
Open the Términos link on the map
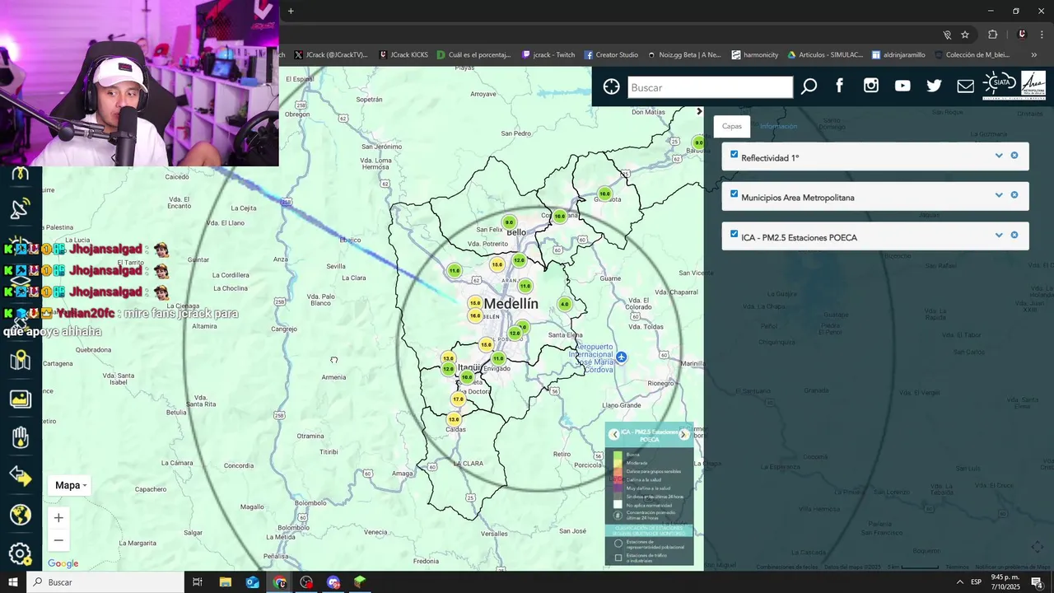(x=957, y=567)
